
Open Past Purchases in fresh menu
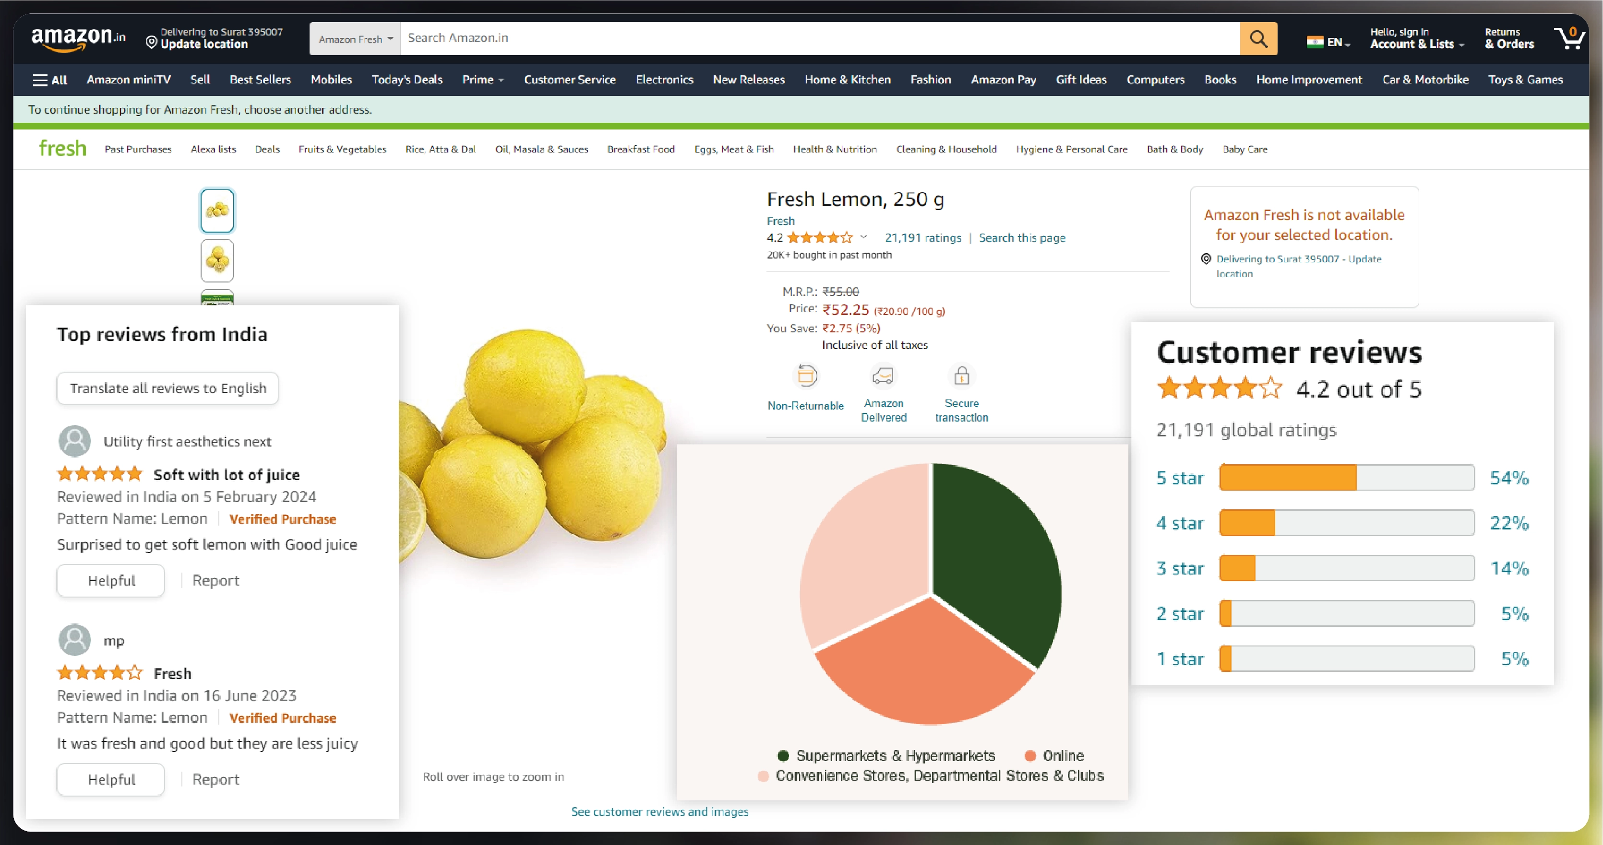(x=138, y=149)
